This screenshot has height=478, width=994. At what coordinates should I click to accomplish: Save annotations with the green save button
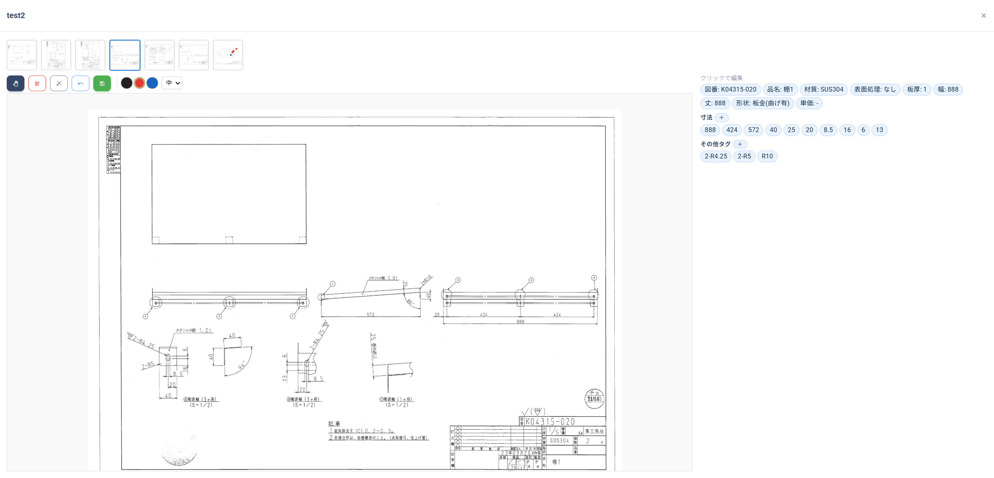[x=102, y=83]
